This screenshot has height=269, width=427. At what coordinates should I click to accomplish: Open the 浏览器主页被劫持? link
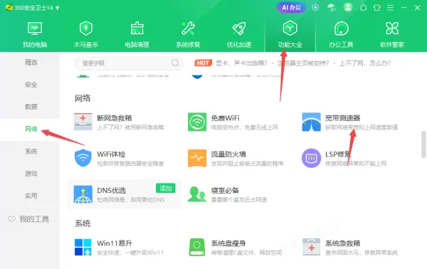coord(303,63)
